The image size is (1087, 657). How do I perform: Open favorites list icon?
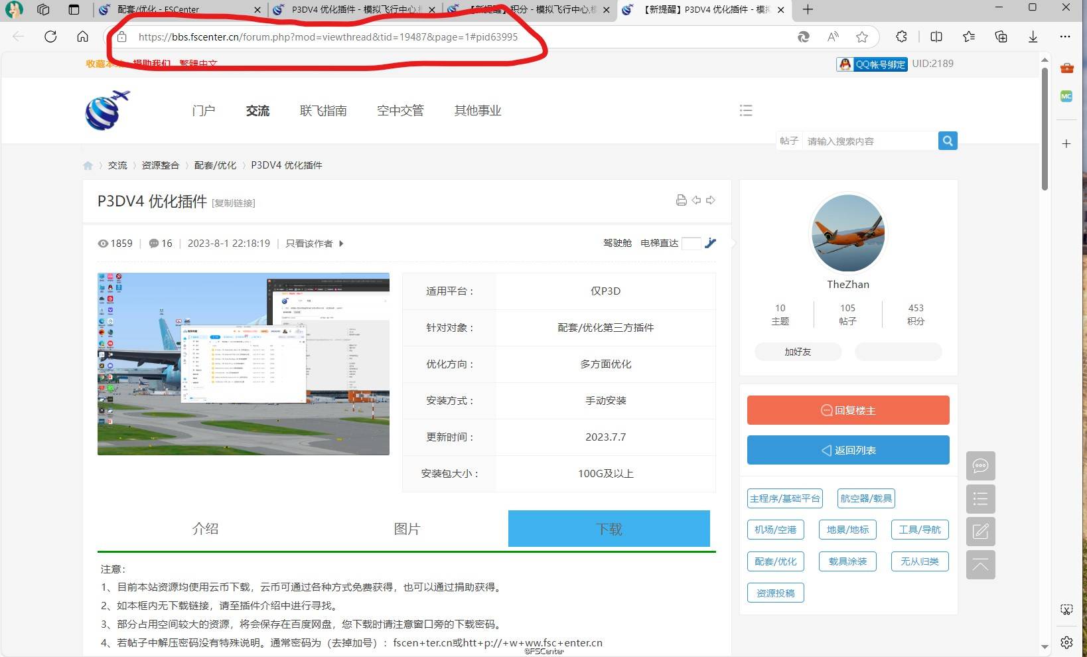[x=969, y=36]
